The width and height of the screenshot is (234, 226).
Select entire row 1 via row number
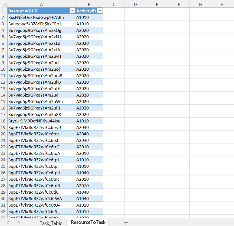click(3, 11)
